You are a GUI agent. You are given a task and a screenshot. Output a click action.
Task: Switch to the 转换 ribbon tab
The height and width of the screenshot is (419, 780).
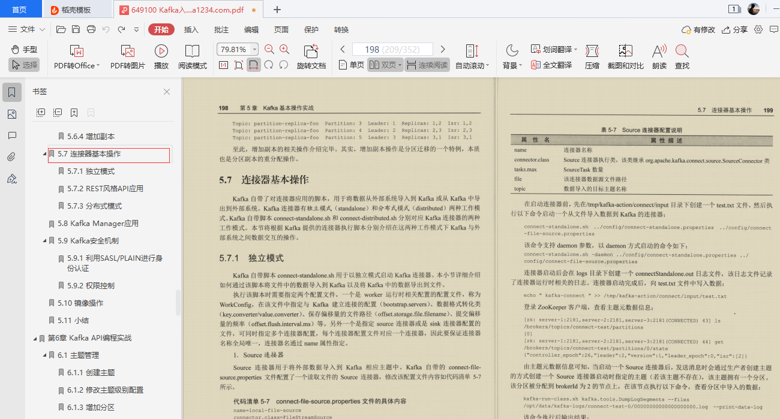[341, 29]
